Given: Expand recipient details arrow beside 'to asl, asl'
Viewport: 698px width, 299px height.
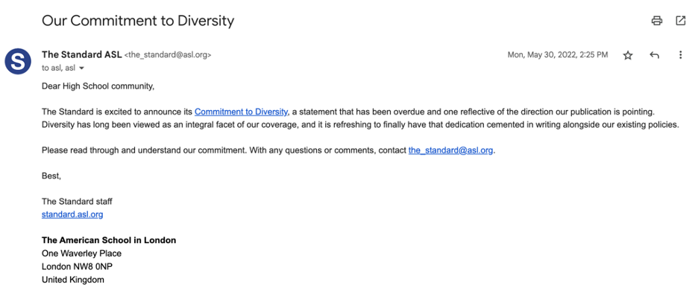Looking at the screenshot, I should click(x=81, y=68).
